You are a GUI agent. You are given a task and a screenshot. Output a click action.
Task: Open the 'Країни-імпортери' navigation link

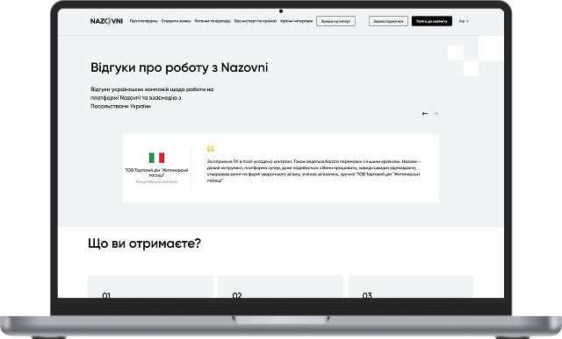click(297, 21)
